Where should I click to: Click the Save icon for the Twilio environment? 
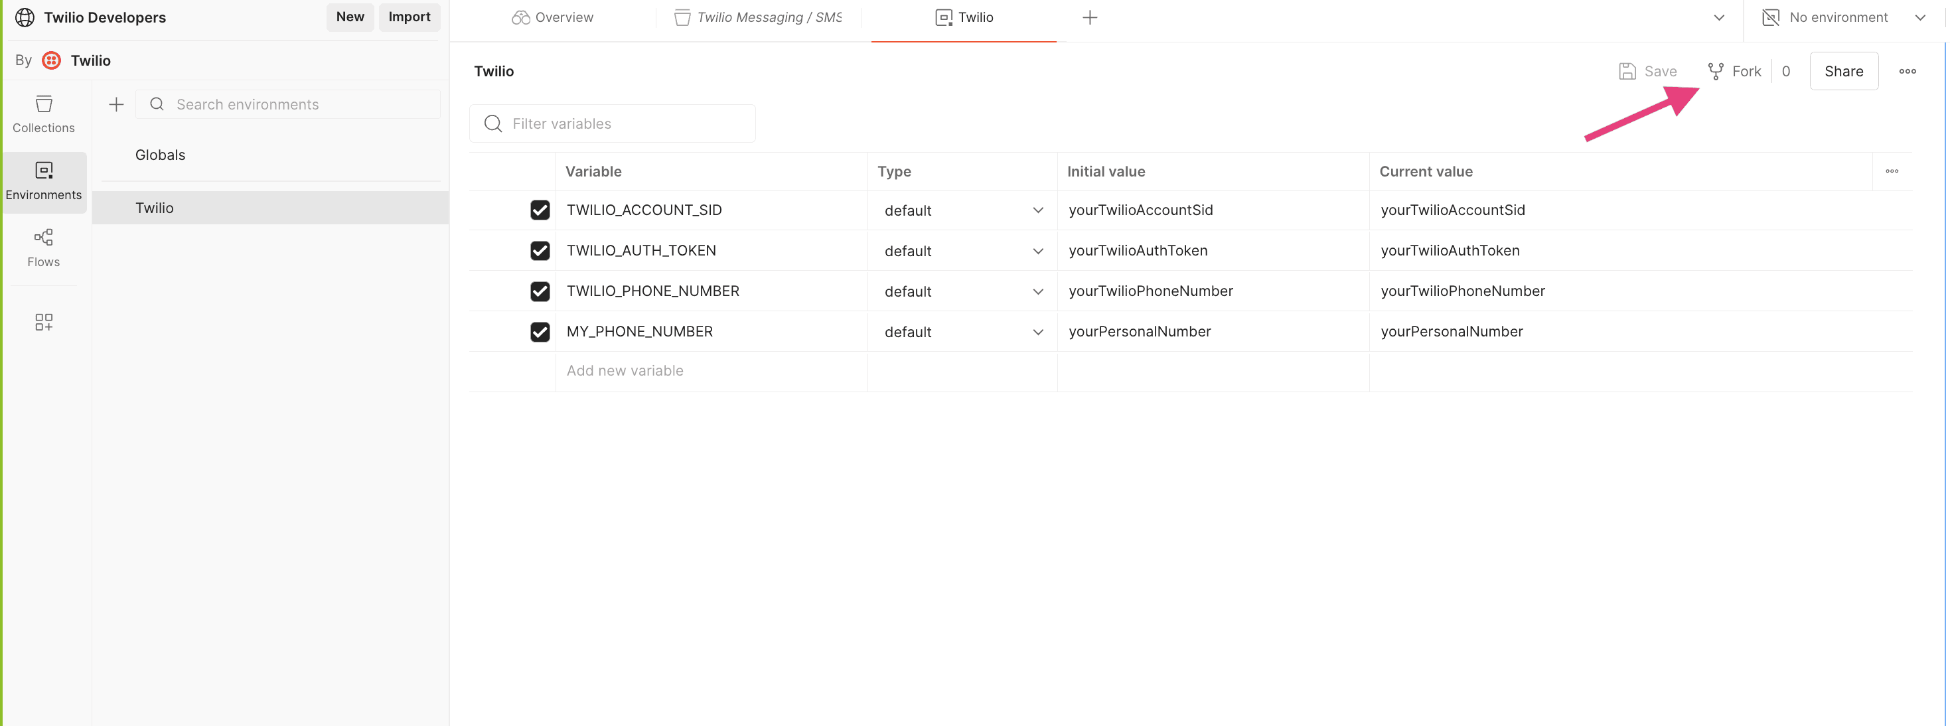click(x=1628, y=70)
